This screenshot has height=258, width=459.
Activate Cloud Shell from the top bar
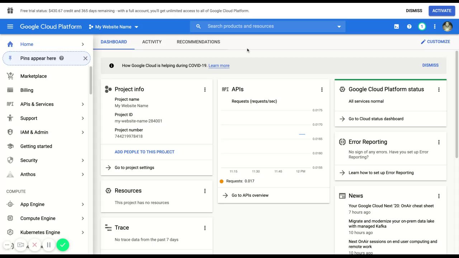click(396, 27)
